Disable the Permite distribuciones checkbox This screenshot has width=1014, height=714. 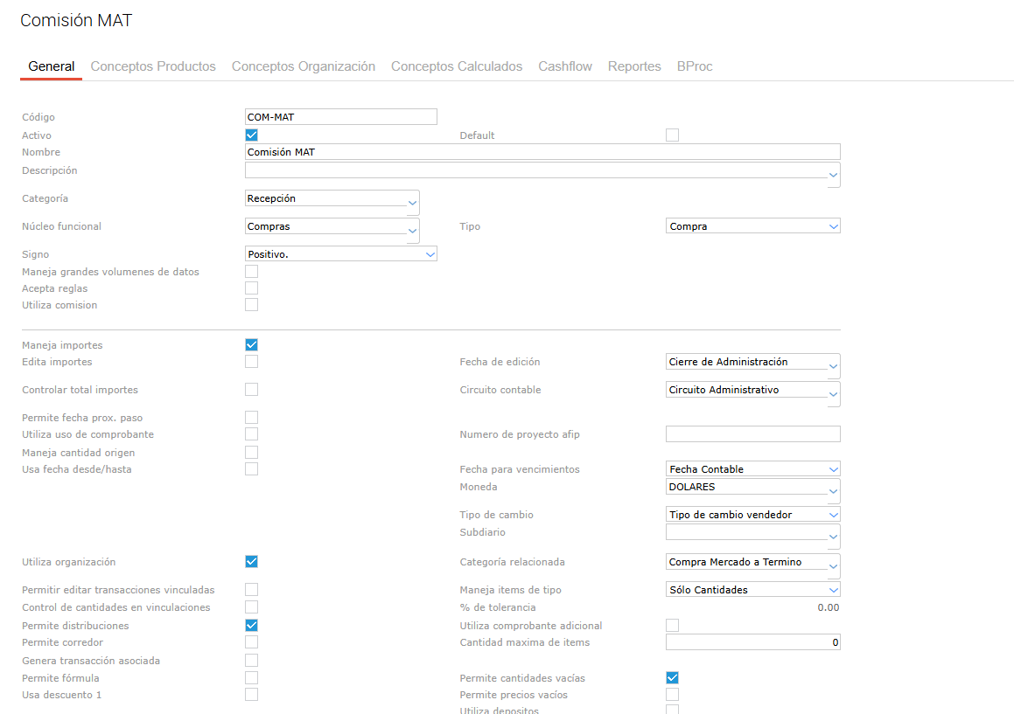pyautogui.click(x=252, y=626)
